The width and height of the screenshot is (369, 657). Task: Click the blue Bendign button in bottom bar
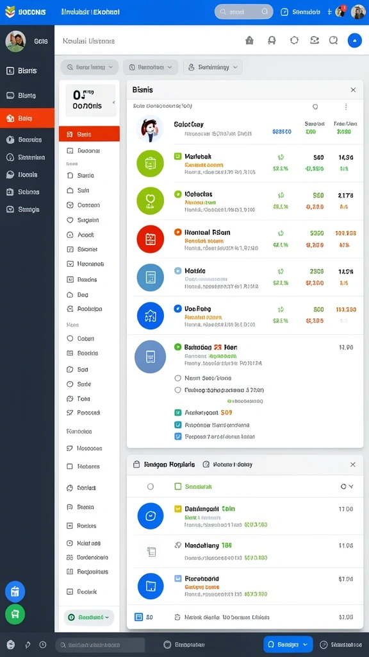coord(288,644)
